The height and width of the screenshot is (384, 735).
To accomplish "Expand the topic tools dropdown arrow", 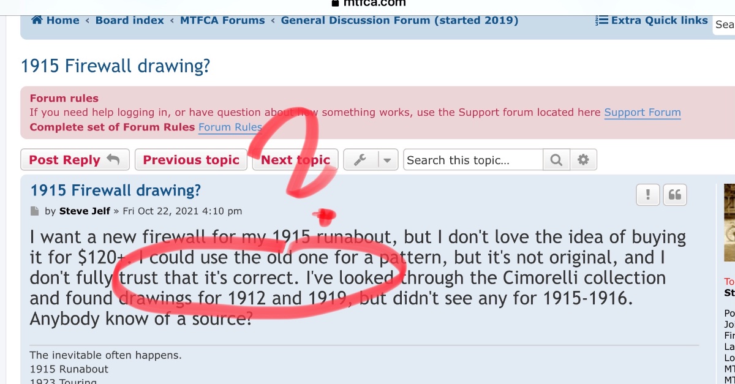I will point(387,160).
